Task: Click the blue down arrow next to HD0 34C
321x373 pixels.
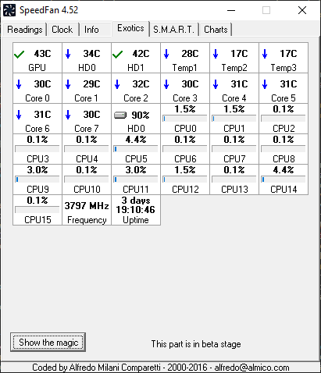Action: coord(68,54)
